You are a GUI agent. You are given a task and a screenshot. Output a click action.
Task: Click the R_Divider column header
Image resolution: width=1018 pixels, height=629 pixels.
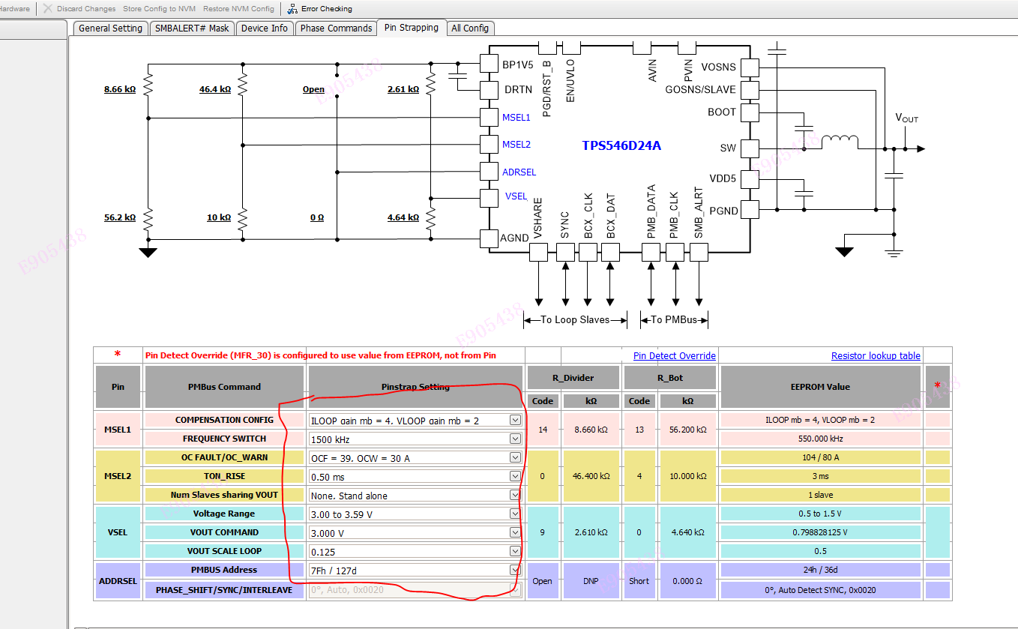[573, 378]
